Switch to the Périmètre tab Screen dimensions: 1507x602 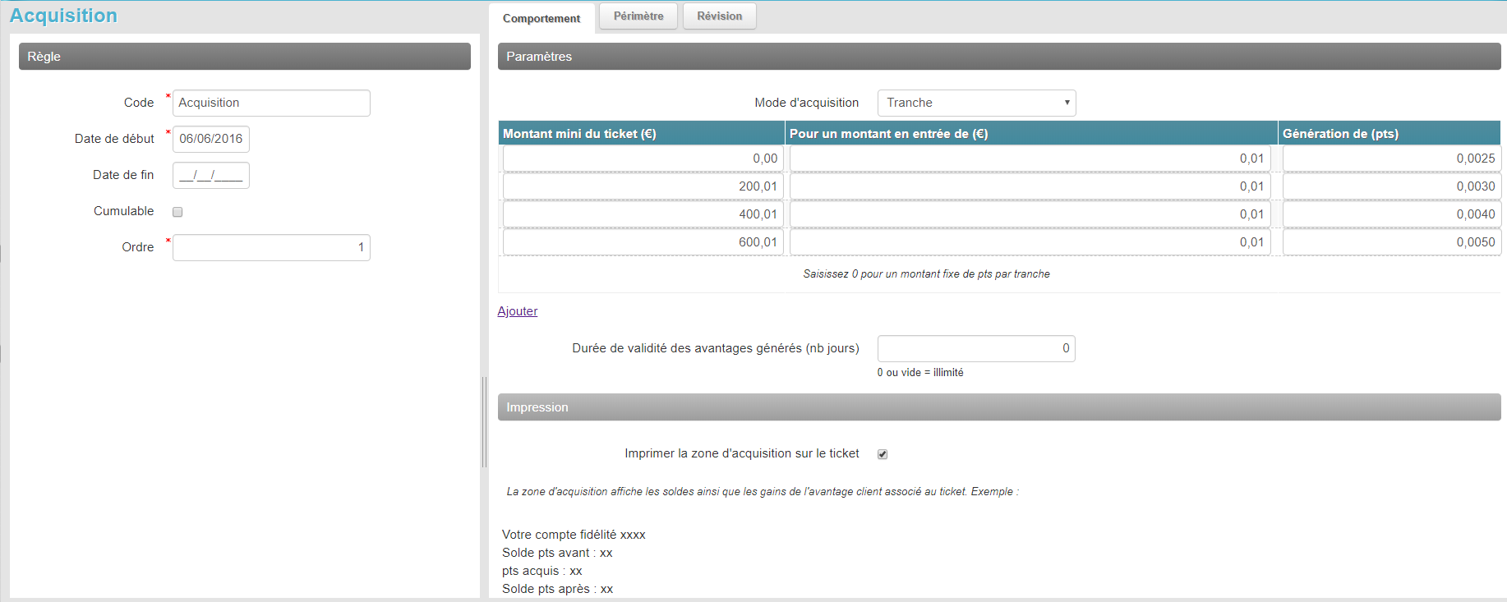pos(638,16)
